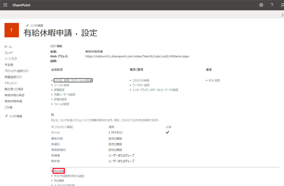Viewport: 284px width, 186px height.
Task: Edit the タイトル column
Action: point(55,133)
